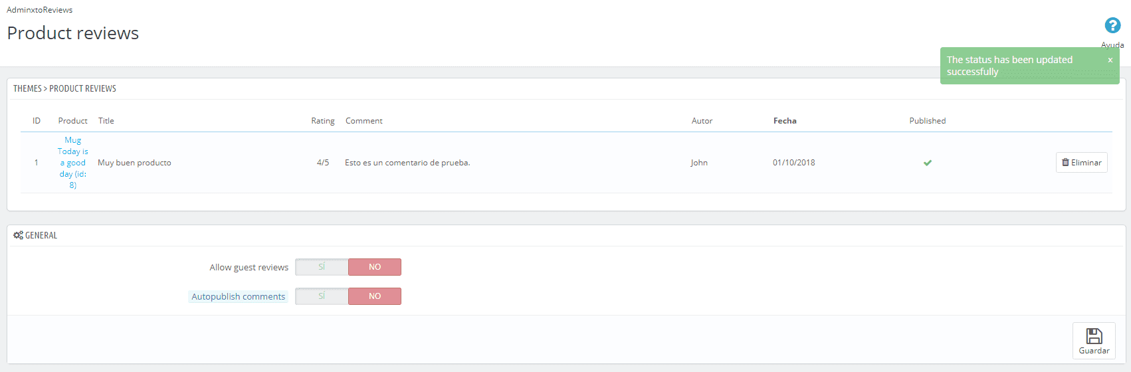Click the Themes > Product Reviews panel header
Viewport: 1131px width, 372px height.
point(64,88)
